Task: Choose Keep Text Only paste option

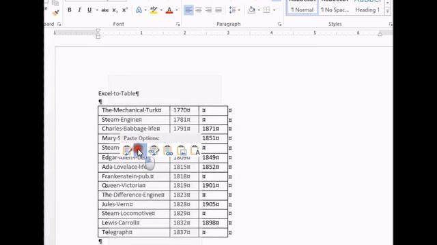Action: click(x=195, y=150)
